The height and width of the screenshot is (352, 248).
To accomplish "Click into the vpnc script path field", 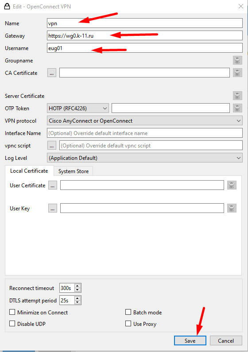I will tap(151, 146).
